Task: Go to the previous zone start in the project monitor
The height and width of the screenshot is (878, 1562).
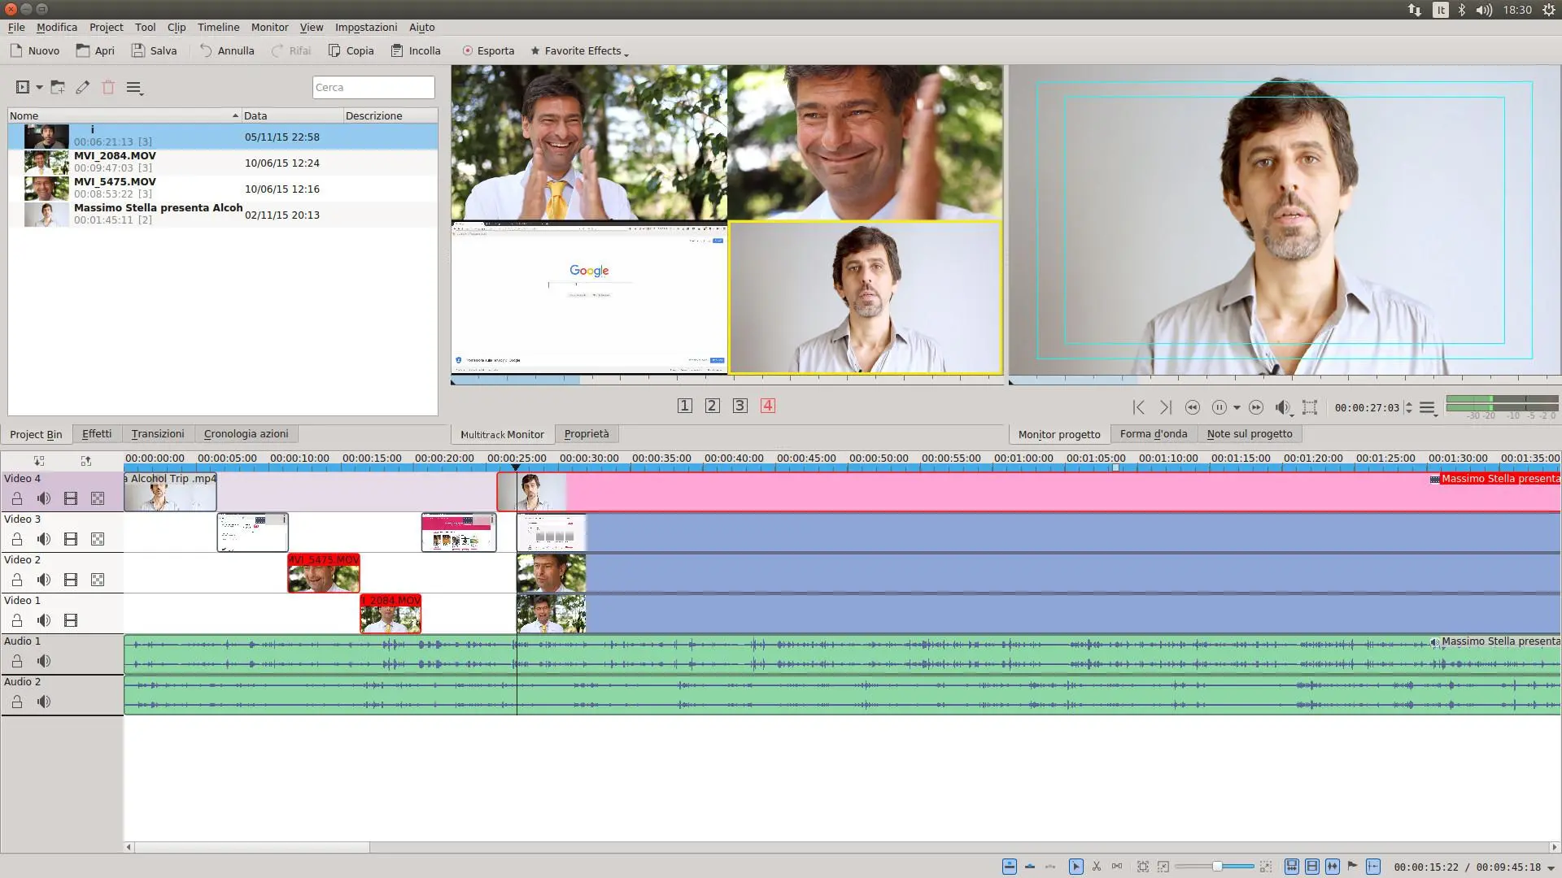Action: [1138, 407]
